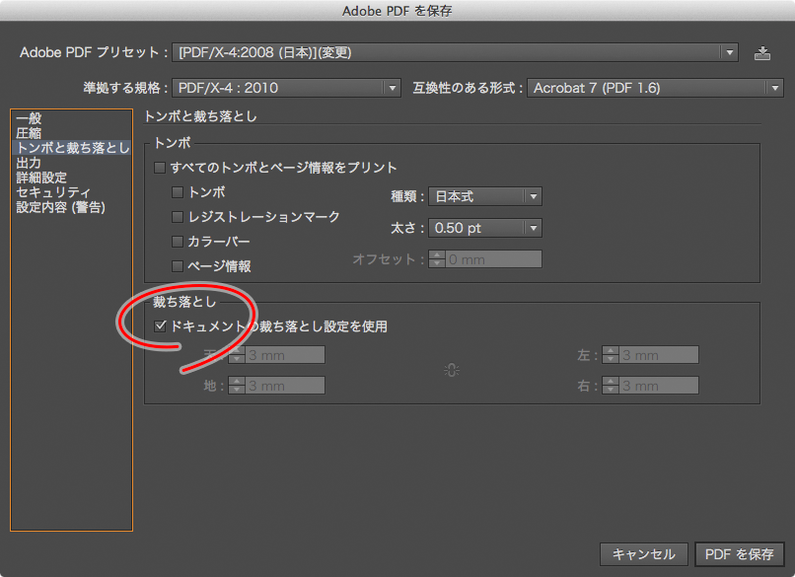Open the Adobe PDF プリセット dropdown
The height and width of the screenshot is (577, 795).
pos(455,52)
